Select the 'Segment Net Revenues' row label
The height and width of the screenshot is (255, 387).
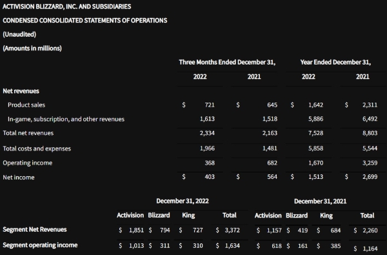point(35,230)
